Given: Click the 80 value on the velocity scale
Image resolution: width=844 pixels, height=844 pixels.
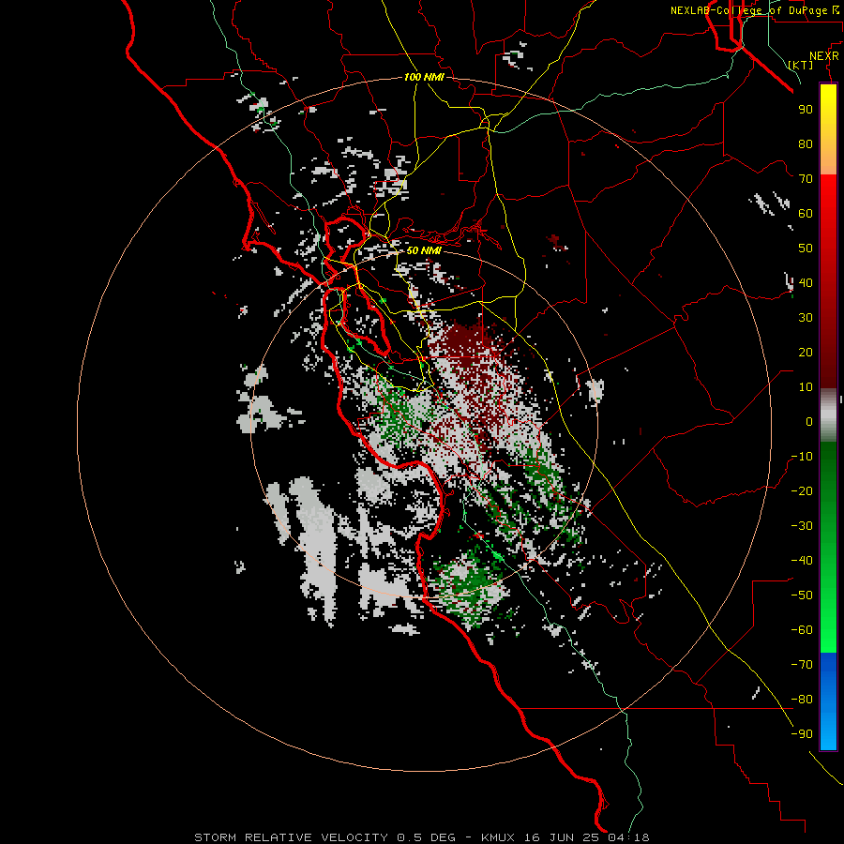Looking at the screenshot, I should [x=806, y=144].
